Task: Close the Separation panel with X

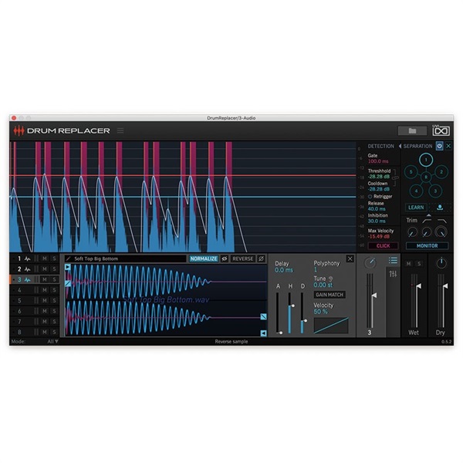Action: point(448,146)
